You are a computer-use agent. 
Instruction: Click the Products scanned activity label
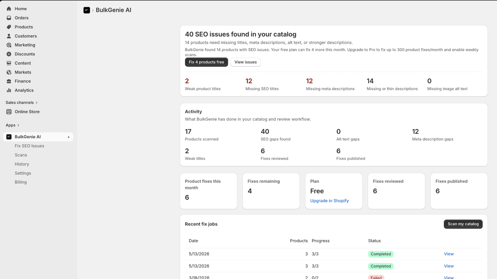tap(202, 139)
